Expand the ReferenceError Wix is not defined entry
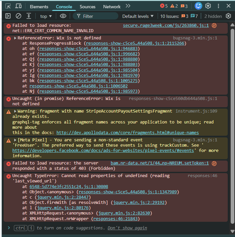The image size is (235, 237). pos(15,38)
